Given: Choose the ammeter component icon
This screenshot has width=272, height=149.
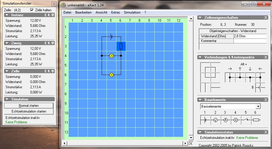Looking at the screenshot, I should 226,120.
